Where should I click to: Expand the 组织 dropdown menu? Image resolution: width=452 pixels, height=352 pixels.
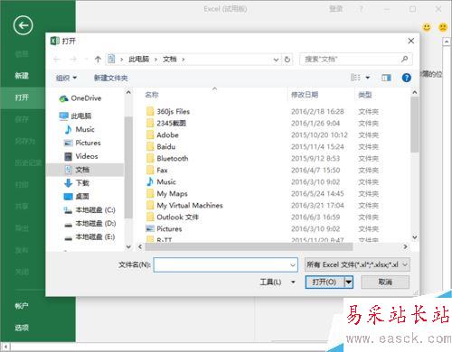(66, 78)
